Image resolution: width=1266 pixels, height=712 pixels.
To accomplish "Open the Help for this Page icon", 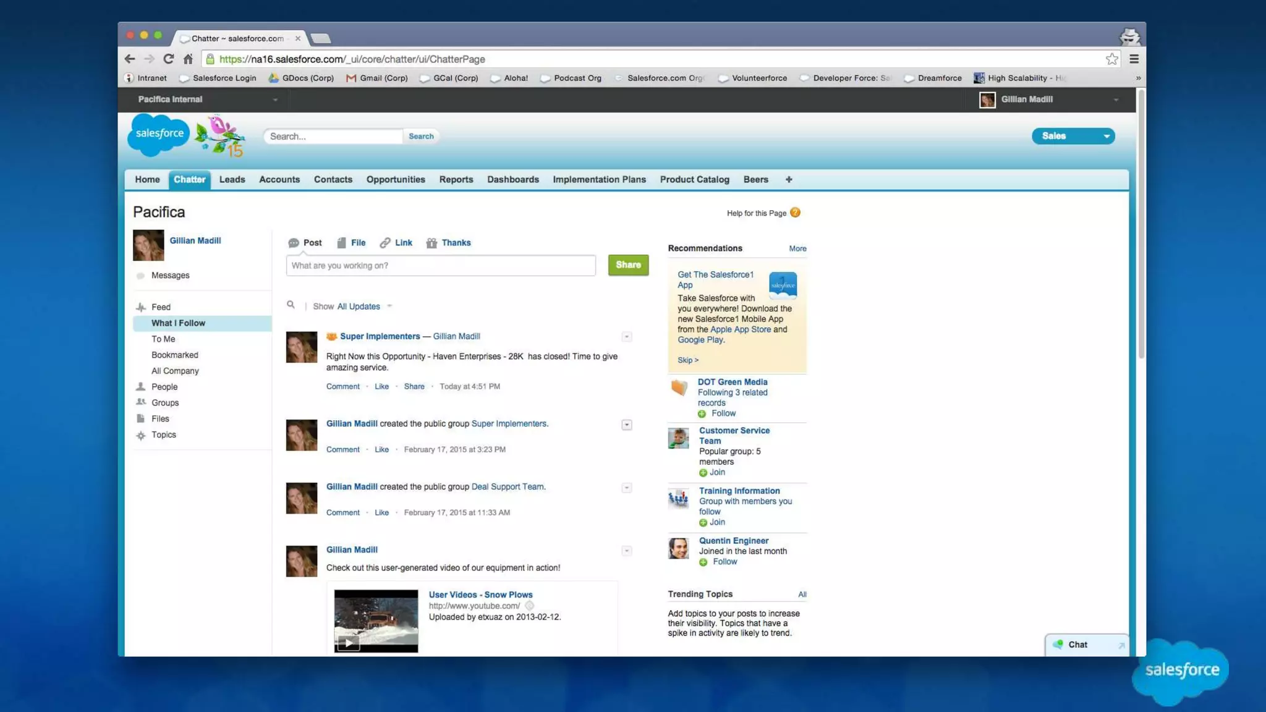I will pyautogui.click(x=795, y=213).
